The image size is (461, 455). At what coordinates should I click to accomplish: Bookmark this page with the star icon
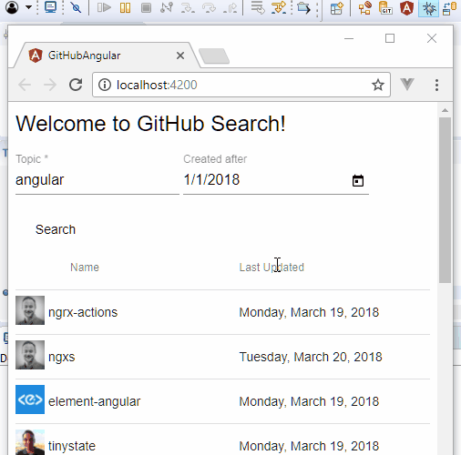(x=378, y=85)
